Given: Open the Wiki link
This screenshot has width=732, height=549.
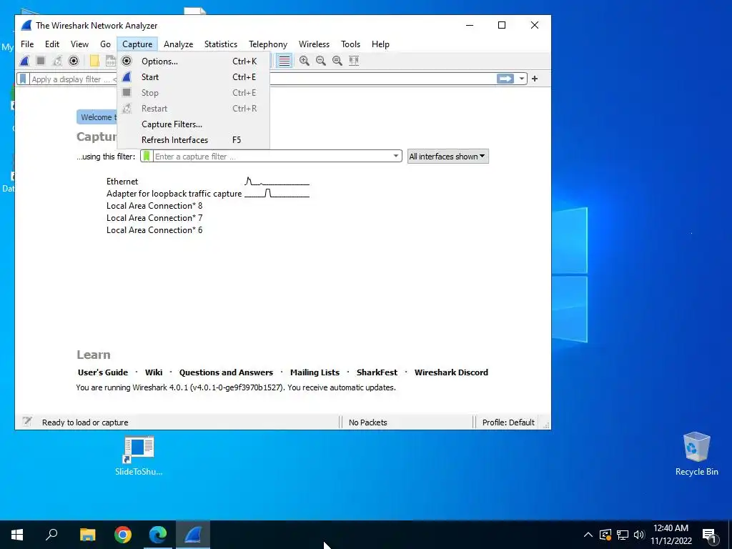Looking at the screenshot, I should [x=154, y=372].
